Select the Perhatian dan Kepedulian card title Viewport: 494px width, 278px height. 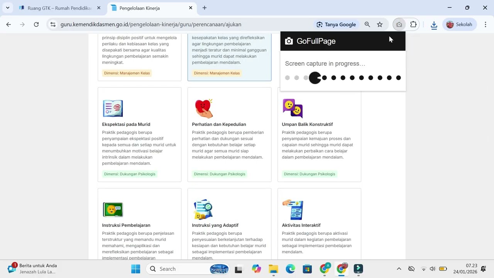(219, 124)
